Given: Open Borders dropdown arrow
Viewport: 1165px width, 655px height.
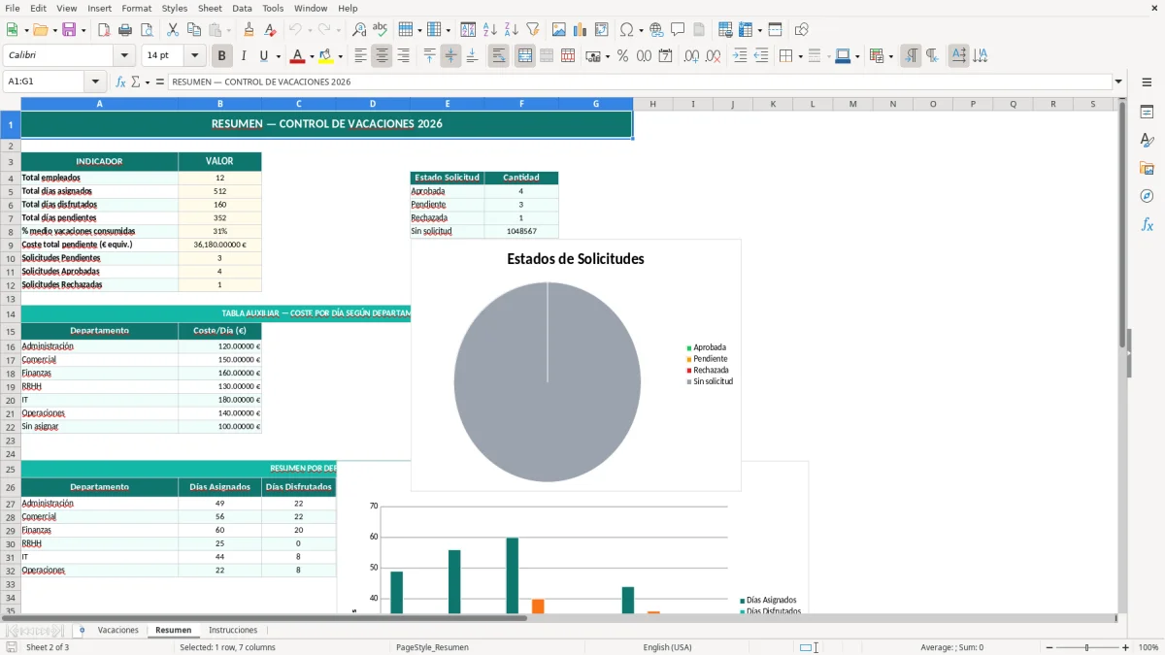Looking at the screenshot, I should coord(803,56).
